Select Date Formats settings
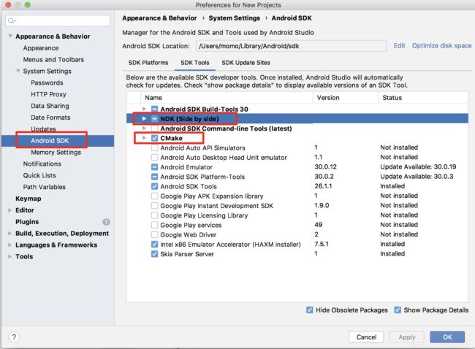The height and width of the screenshot is (349, 475). click(50, 118)
